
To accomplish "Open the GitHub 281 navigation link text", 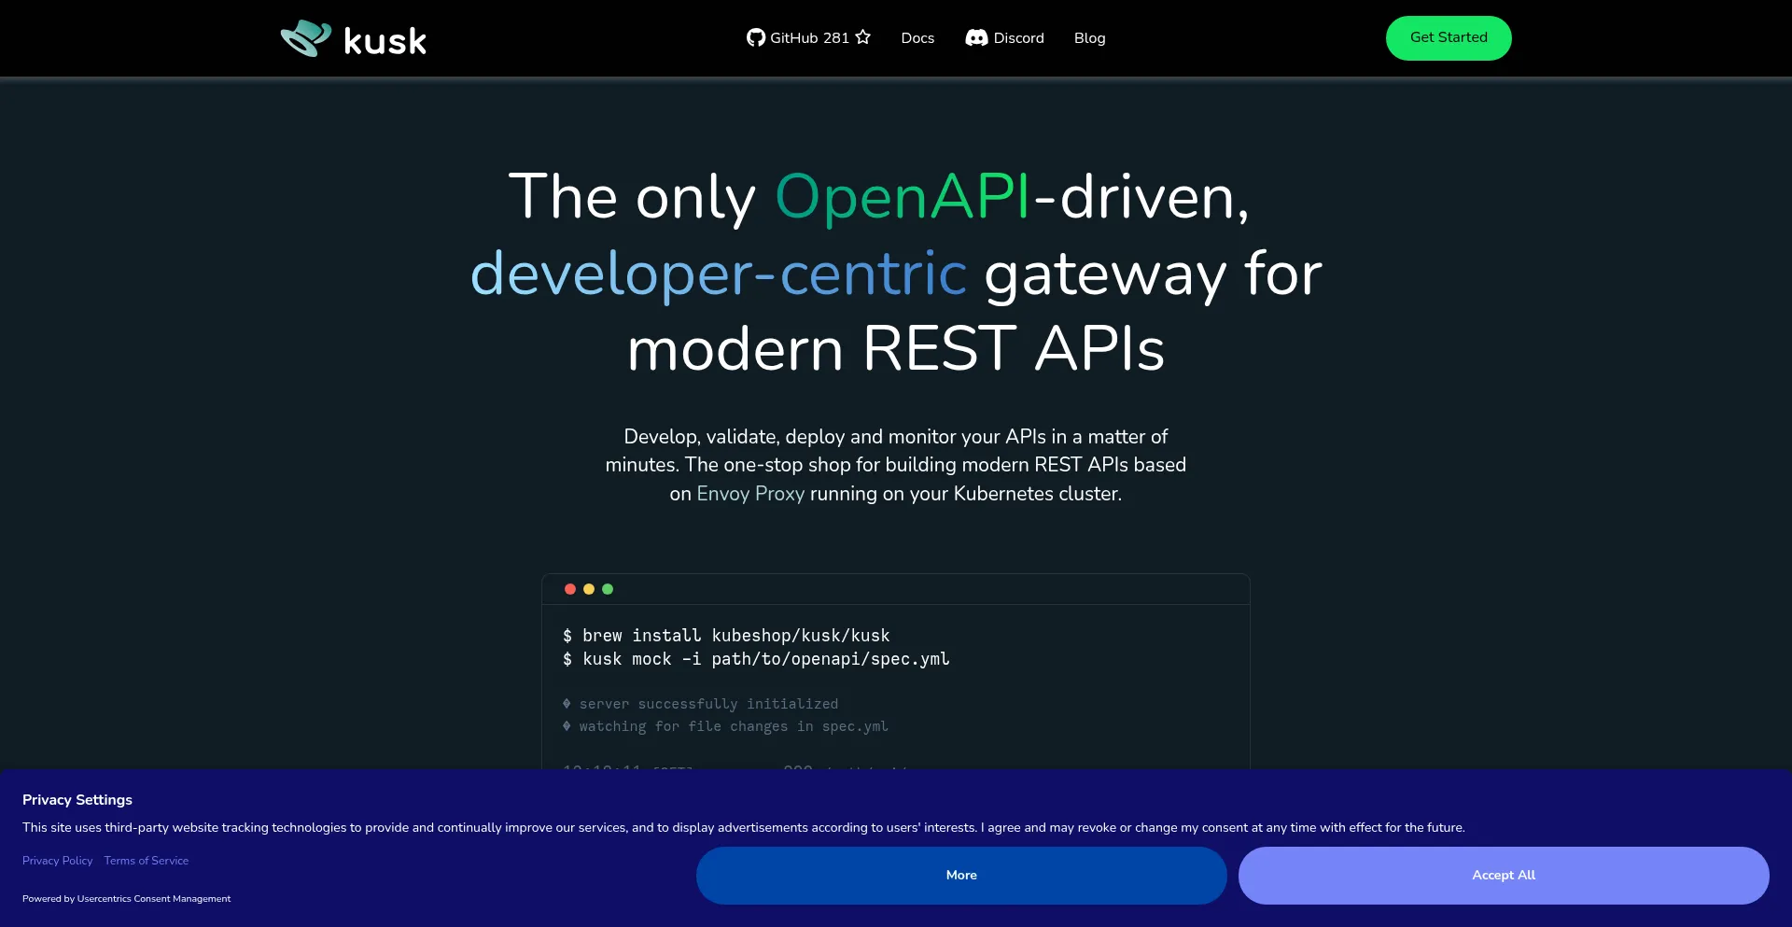I will [x=809, y=38].
